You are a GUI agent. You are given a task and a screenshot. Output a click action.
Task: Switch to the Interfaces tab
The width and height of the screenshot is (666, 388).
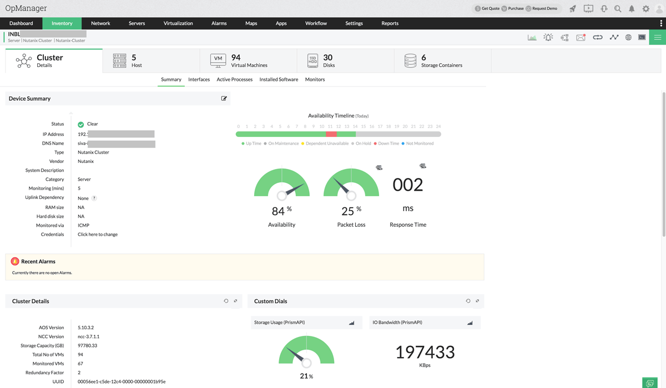[x=199, y=80]
